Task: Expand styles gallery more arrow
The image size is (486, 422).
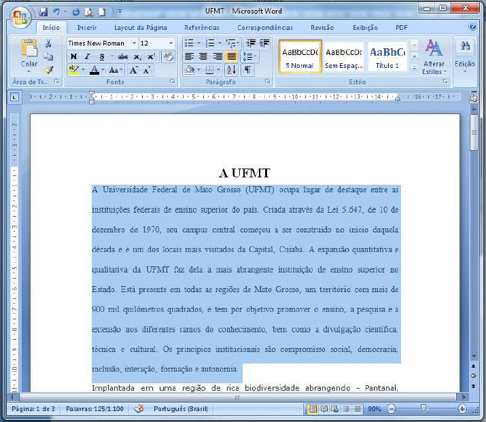Action: [x=414, y=68]
